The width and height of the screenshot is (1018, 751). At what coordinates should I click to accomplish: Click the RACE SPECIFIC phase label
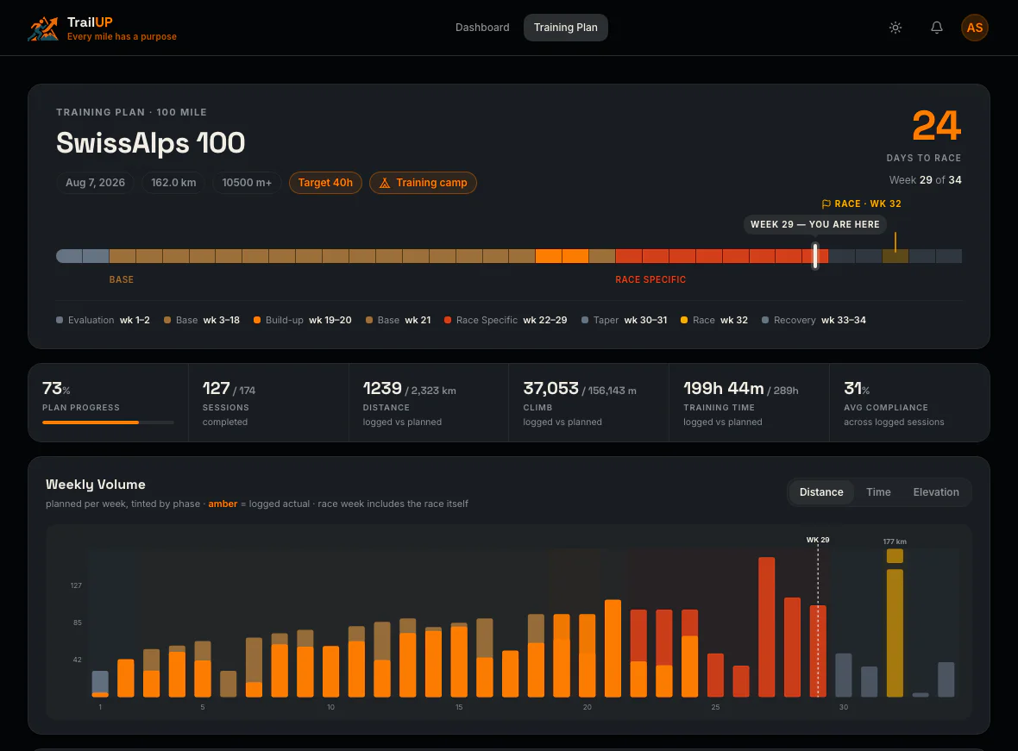(650, 279)
